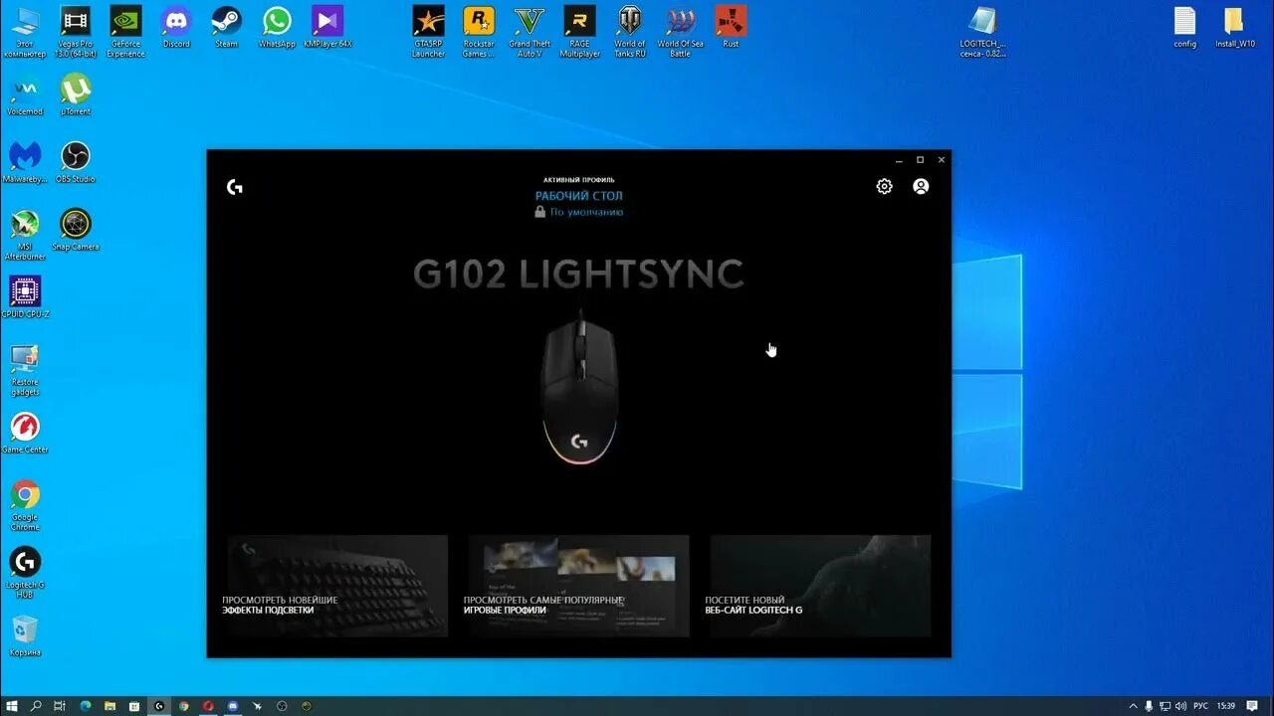Open the notification center
This screenshot has width=1274, height=716.
[x=1252, y=706]
